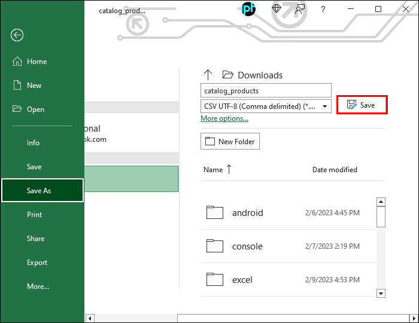Create a New Folder

point(230,141)
